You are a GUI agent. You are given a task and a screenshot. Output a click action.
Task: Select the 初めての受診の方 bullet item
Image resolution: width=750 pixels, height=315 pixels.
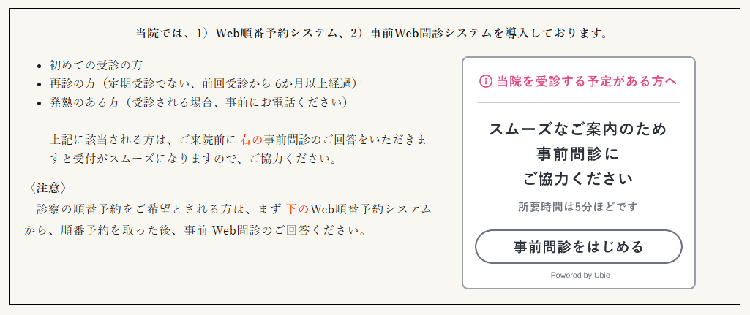pos(96,66)
